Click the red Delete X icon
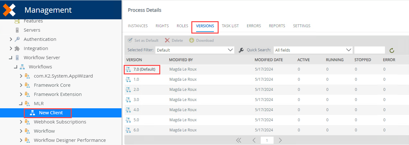The height and width of the screenshot is (145, 409). [167, 41]
